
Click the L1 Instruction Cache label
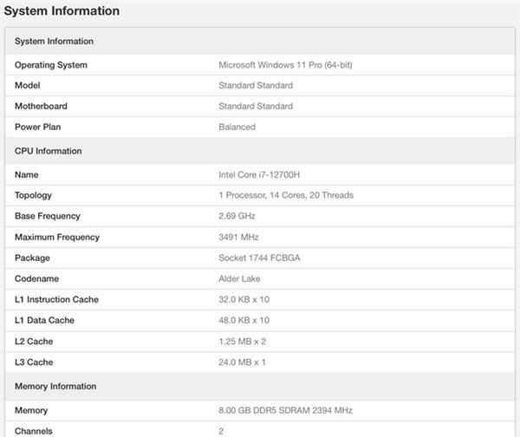(56, 299)
